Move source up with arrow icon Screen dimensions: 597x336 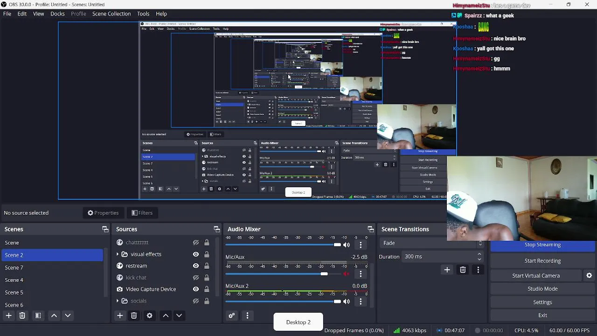166,315
